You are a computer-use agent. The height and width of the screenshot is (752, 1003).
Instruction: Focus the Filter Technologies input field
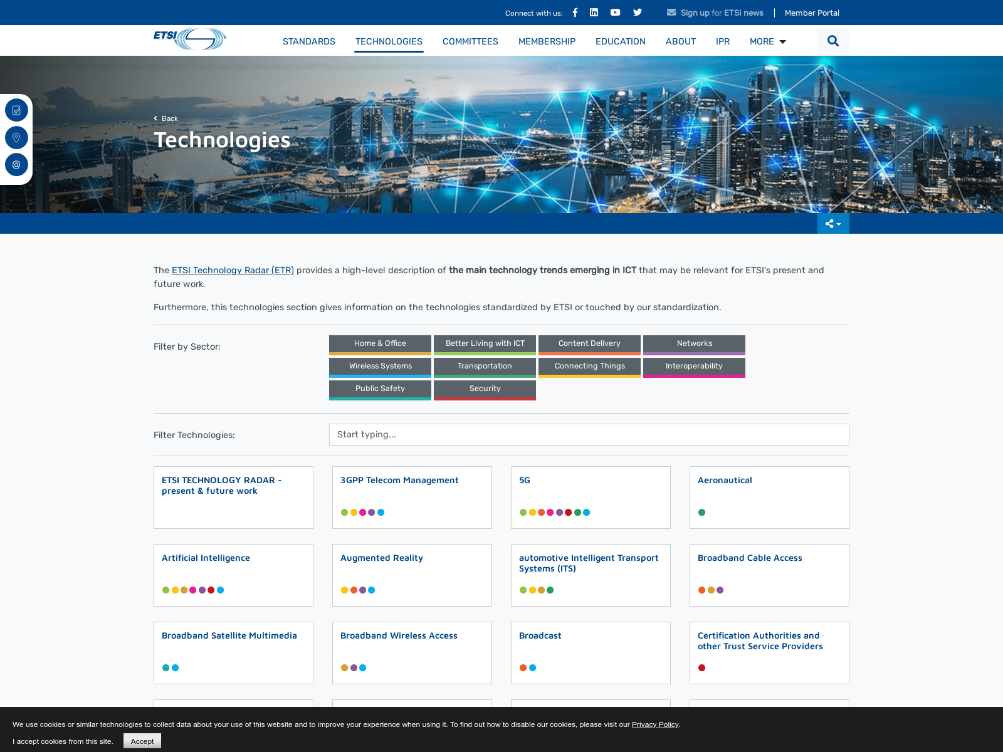tap(589, 434)
